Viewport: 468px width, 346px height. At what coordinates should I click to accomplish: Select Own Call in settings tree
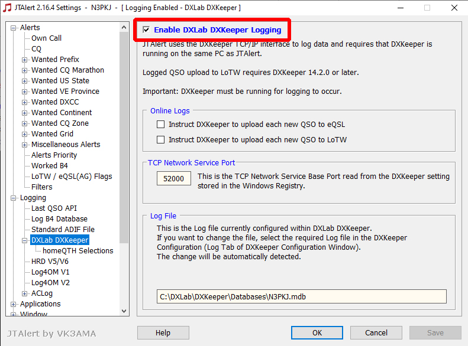(46, 38)
